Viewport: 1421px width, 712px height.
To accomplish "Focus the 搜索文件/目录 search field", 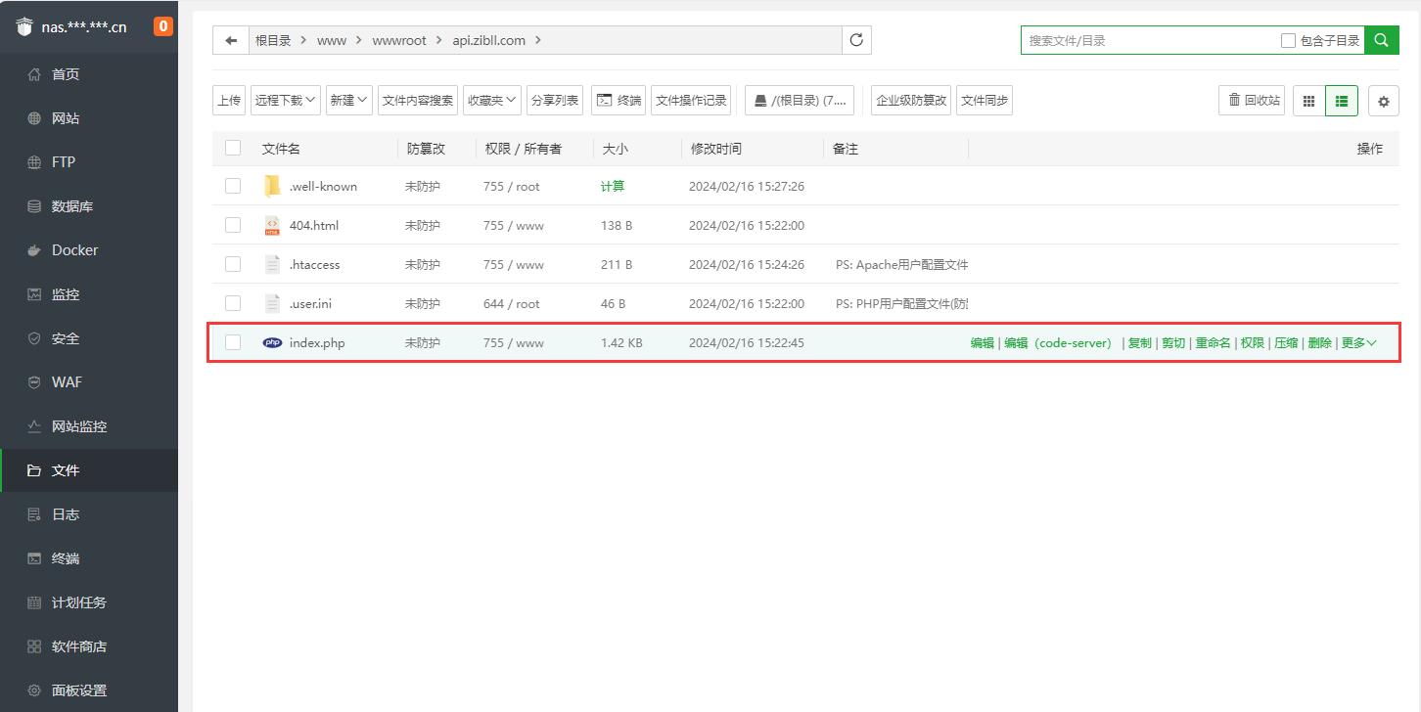I will click(1150, 40).
